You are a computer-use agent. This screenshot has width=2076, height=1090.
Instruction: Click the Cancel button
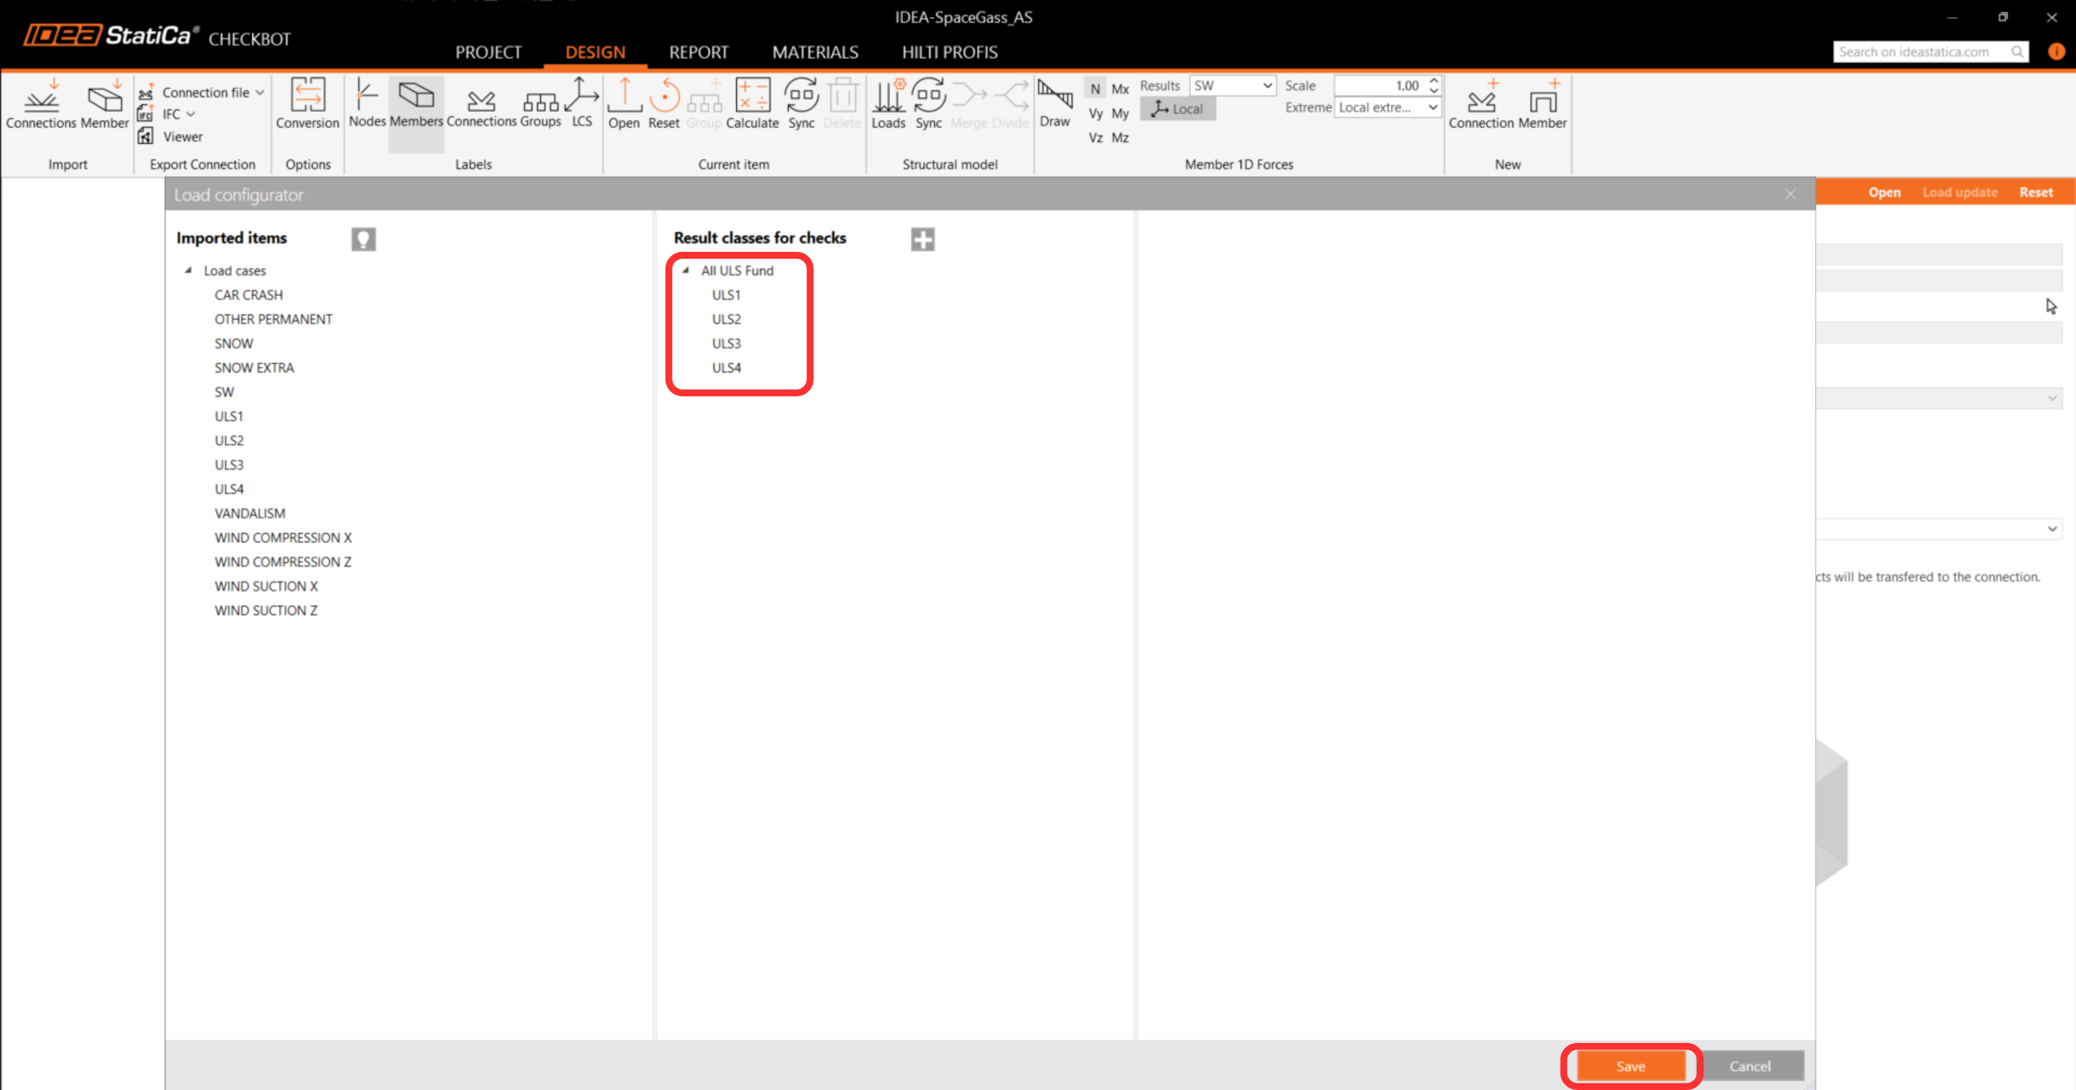[x=1749, y=1066]
